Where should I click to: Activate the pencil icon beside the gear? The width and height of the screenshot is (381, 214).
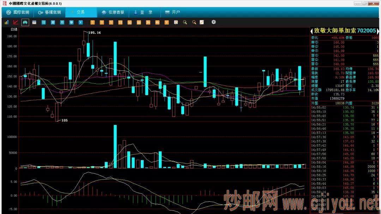tap(202, 22)
